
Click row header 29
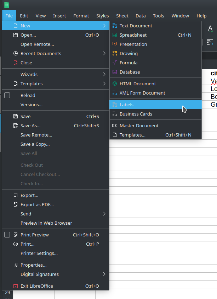coord(7,293)
